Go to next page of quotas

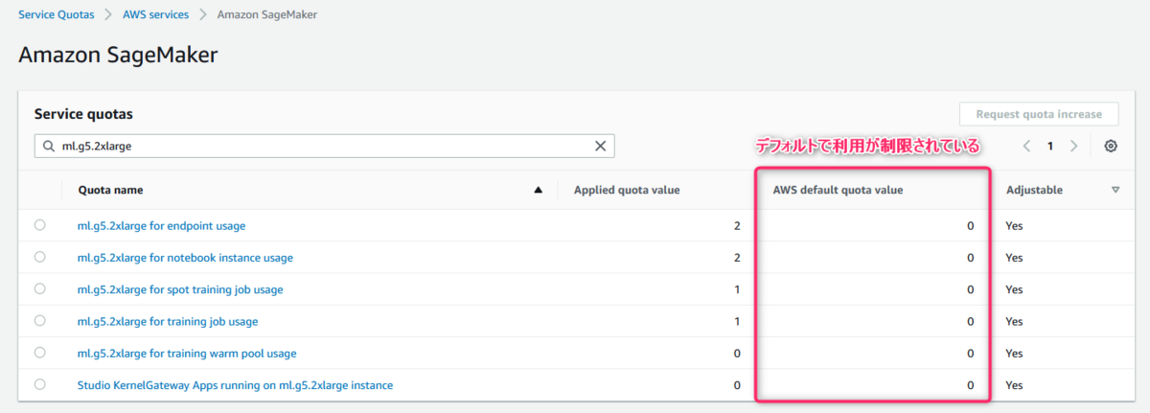1073,147
